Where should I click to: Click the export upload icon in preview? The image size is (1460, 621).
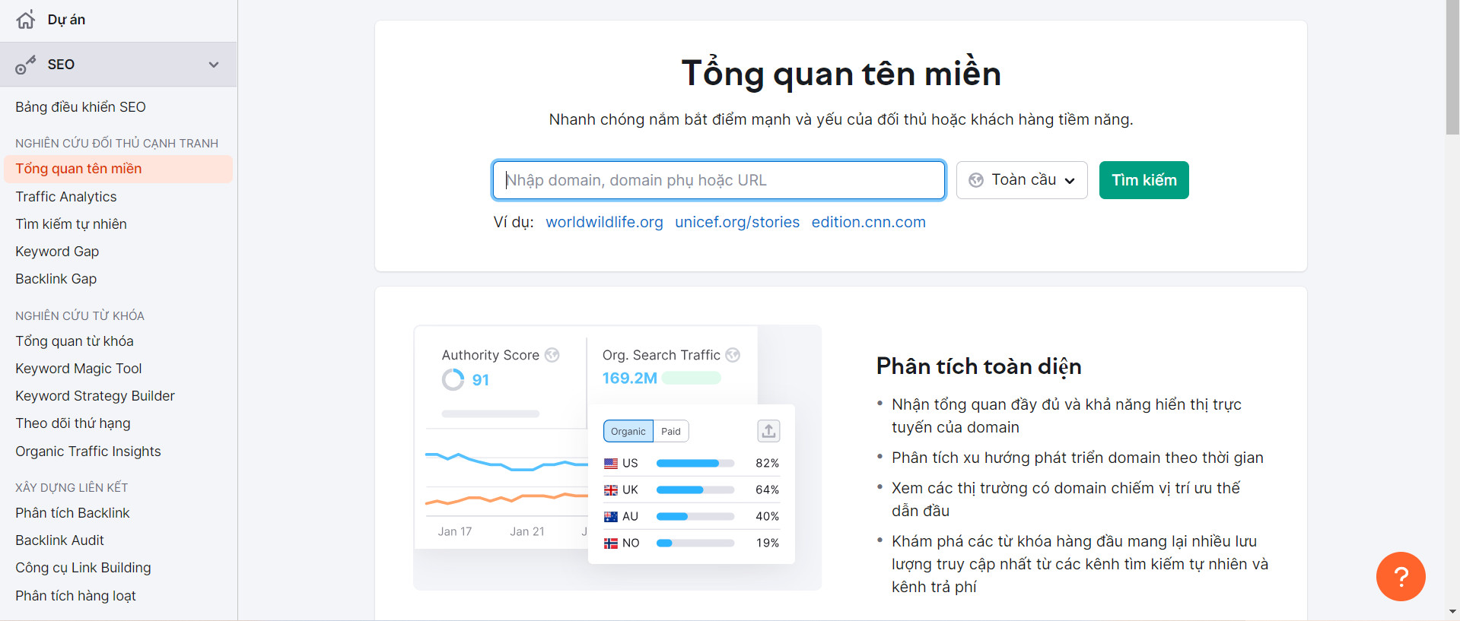[768, 431]
